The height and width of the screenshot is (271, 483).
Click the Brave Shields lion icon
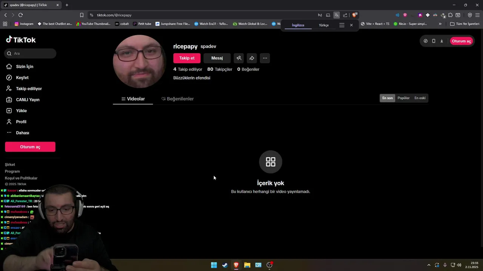354,15
